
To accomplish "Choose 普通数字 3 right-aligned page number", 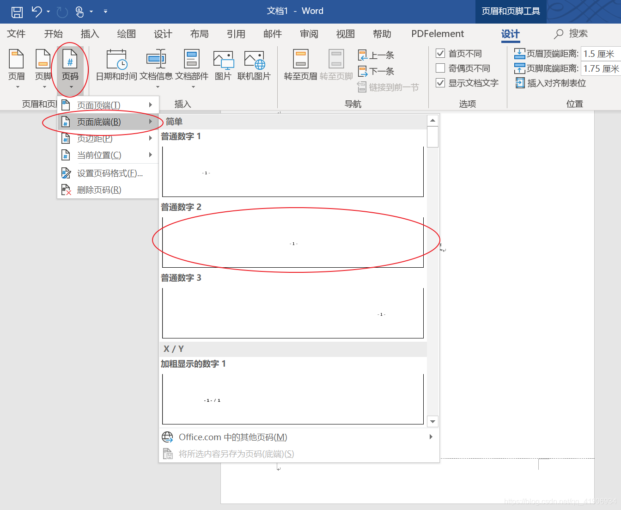I will point(293,313).
